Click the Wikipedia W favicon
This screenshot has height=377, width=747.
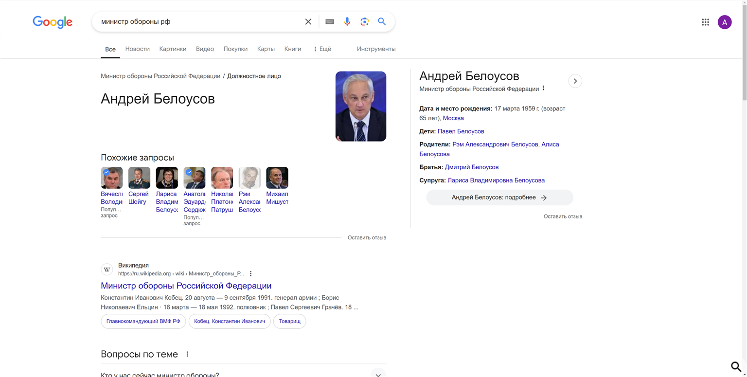click(x=107, y=269)
